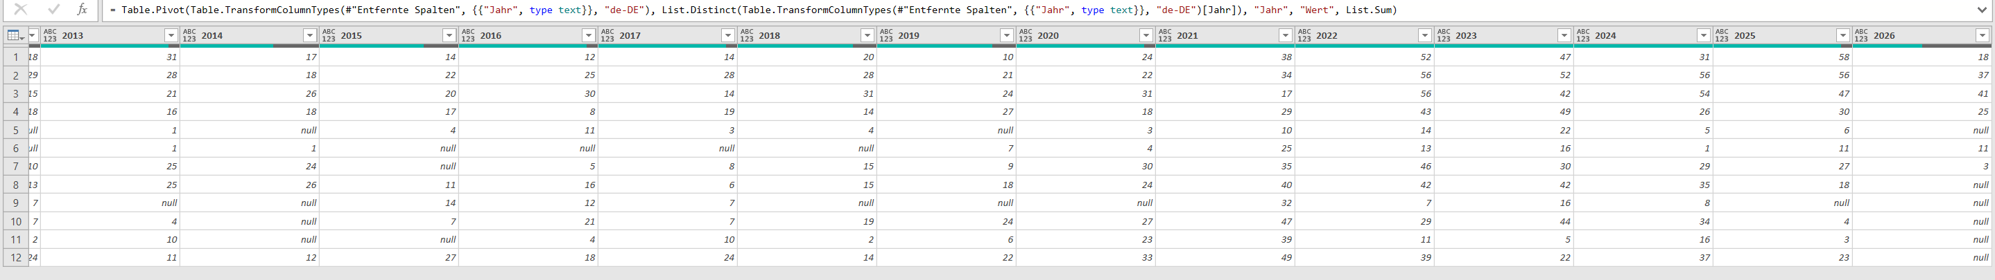Select the 2019 column header
The width and height of the screenshot is (1995, 280).
pyautogui.click(x=947, y=35)
